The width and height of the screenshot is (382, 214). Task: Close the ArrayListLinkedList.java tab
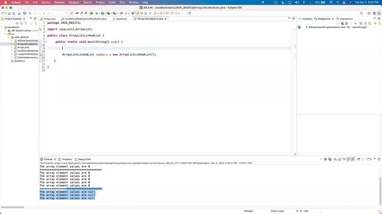(x=166, y=18)
